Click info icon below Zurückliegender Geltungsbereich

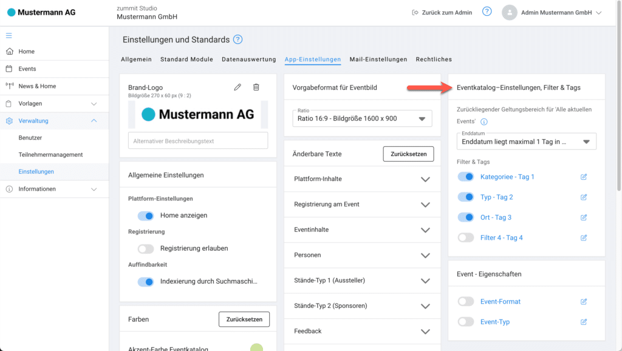point(484,121)
